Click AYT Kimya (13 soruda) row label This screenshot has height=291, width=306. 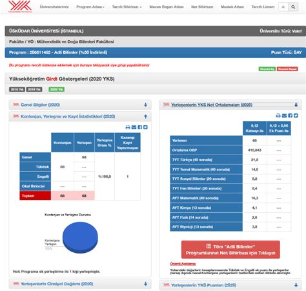[x=206, y=208]
